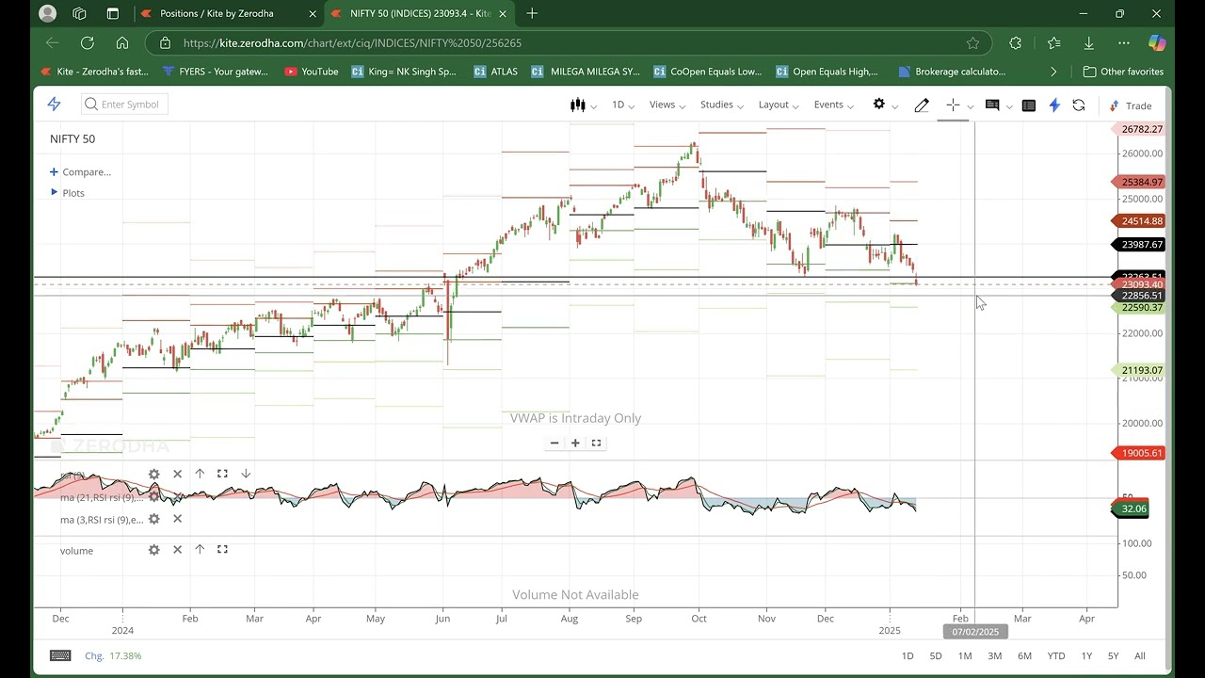
Task: Open ma (3,RSI rsi (9)) settings gear
Action: coord(154,519)
